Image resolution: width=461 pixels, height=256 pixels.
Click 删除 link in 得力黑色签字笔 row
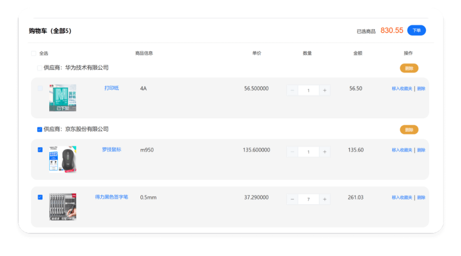[422, 198]
